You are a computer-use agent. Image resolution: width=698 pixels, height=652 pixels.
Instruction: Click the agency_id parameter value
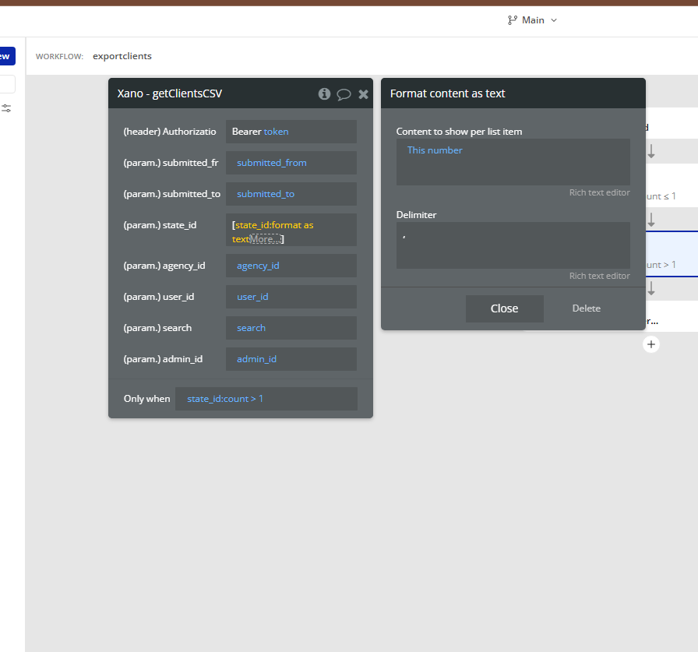click(291, 266)
